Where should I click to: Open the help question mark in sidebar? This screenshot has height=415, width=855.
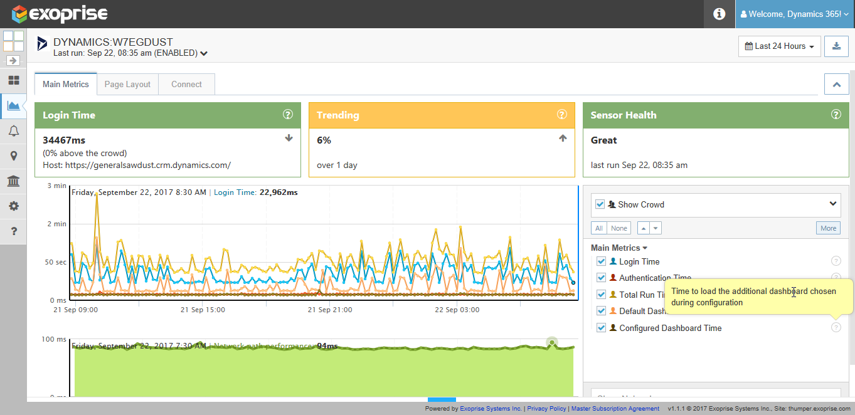point(13,231)
